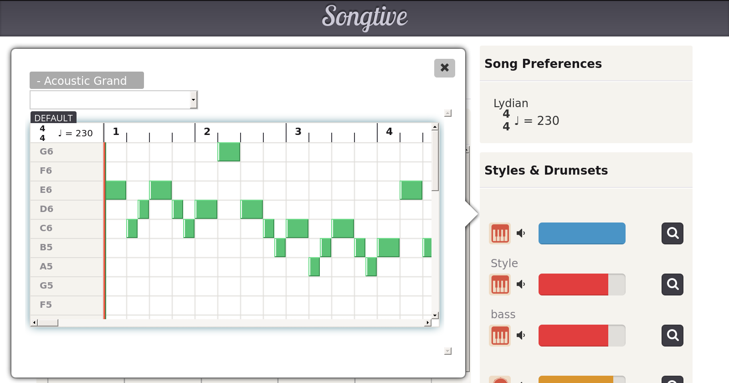Screen dimensions: 729x383
Task: Click the bass track piano instrument icon
Action: click(x=500, y=336)
